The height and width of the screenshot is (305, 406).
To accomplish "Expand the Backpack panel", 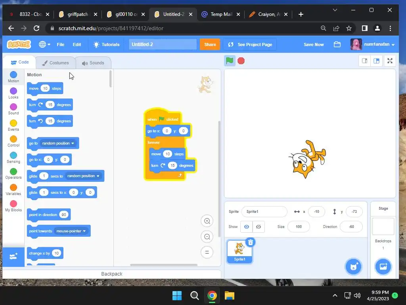I will coord(111,274).
